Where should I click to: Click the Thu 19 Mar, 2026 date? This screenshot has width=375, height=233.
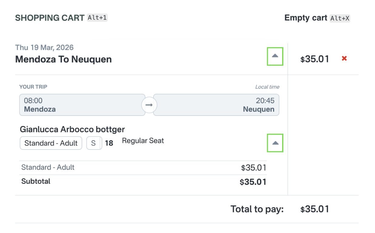pyautogui.click(x=44, y=48)
